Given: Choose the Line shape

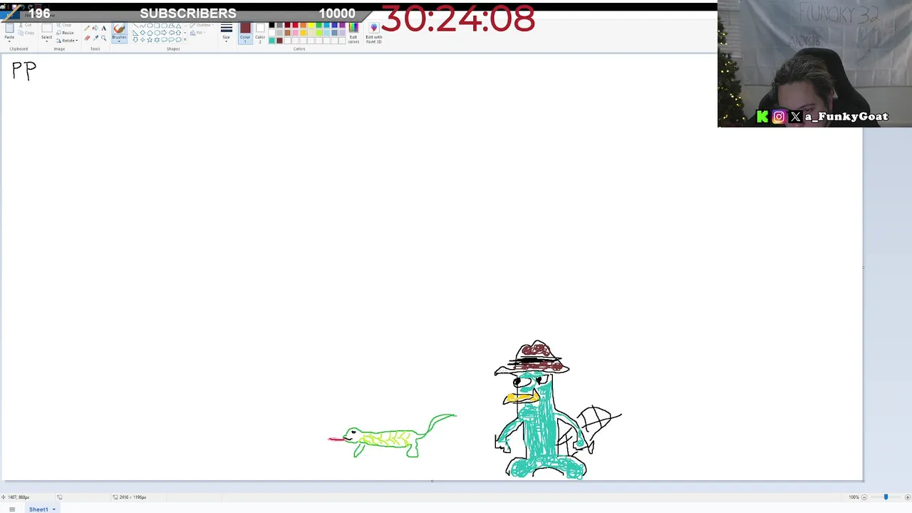Looking at the screenshot, I should click(135, 26).
